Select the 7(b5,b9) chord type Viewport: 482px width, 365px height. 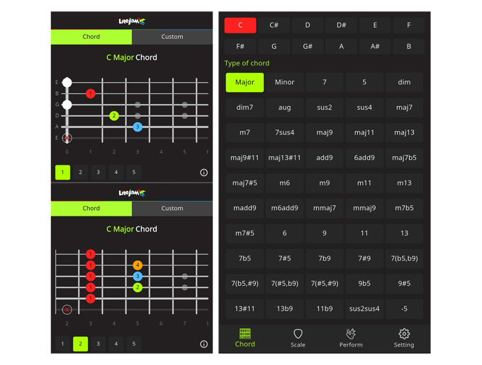coord(404,258)
